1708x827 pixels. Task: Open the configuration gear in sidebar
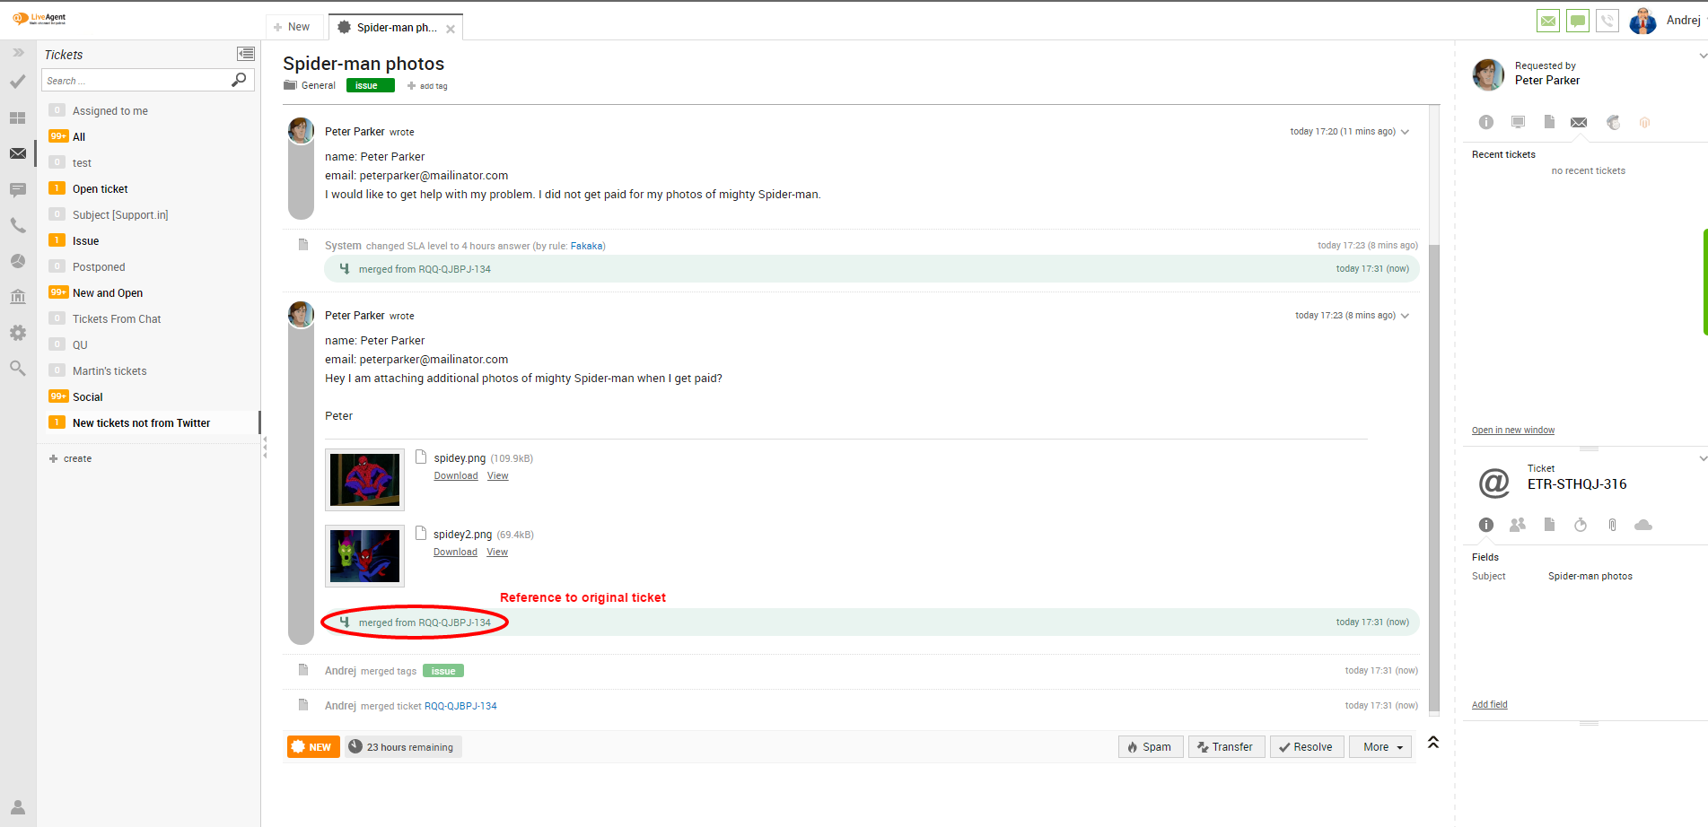click(x=18, y=333)
